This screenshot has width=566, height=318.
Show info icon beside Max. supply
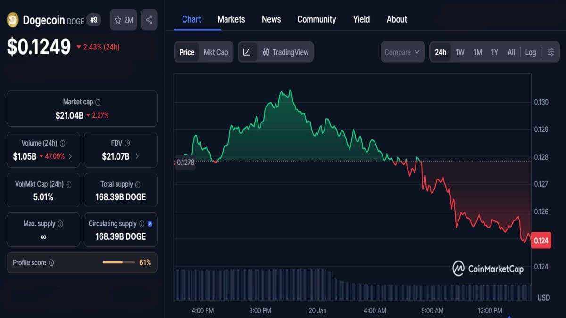(60, 224)
